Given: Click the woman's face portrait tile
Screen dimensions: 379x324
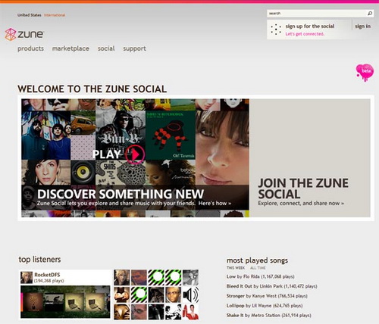Looking at the screenshot, I should tap(222, 148).
